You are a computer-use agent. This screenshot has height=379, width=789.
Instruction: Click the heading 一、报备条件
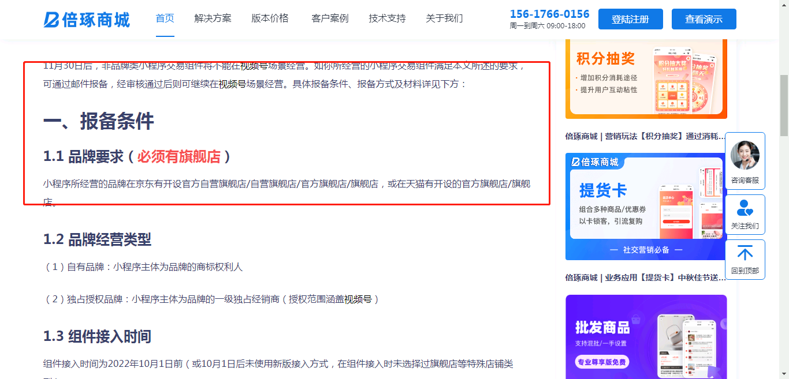coord(99,121)
